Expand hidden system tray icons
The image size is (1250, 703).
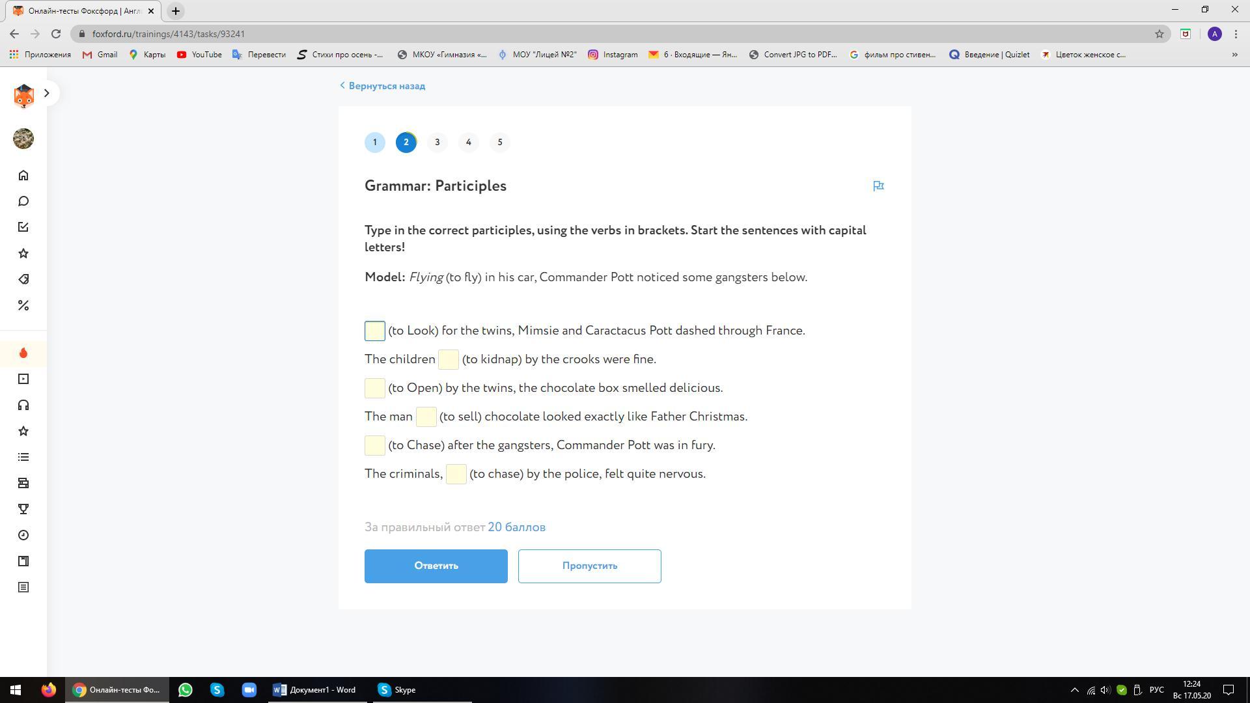(x=1075, y=690)
